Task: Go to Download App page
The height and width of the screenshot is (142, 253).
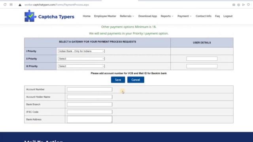Action: (x=147, y=16)
